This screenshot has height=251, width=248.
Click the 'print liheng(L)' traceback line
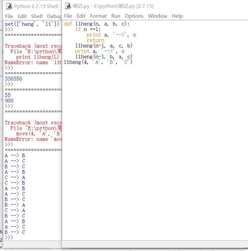coord(38,57)
